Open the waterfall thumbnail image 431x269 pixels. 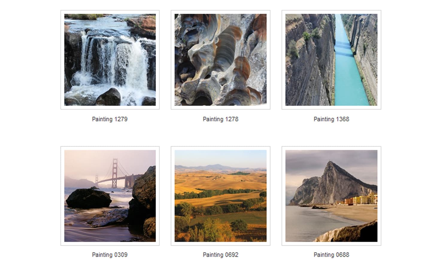click(x=110, y=60)
